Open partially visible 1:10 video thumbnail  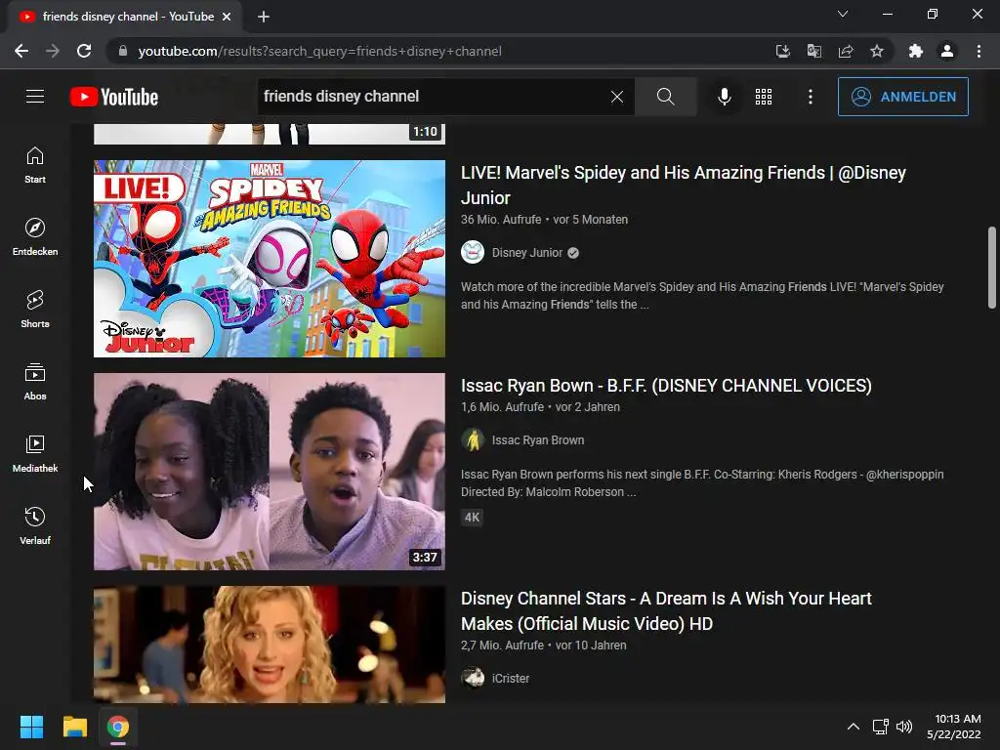pos(270,134)
